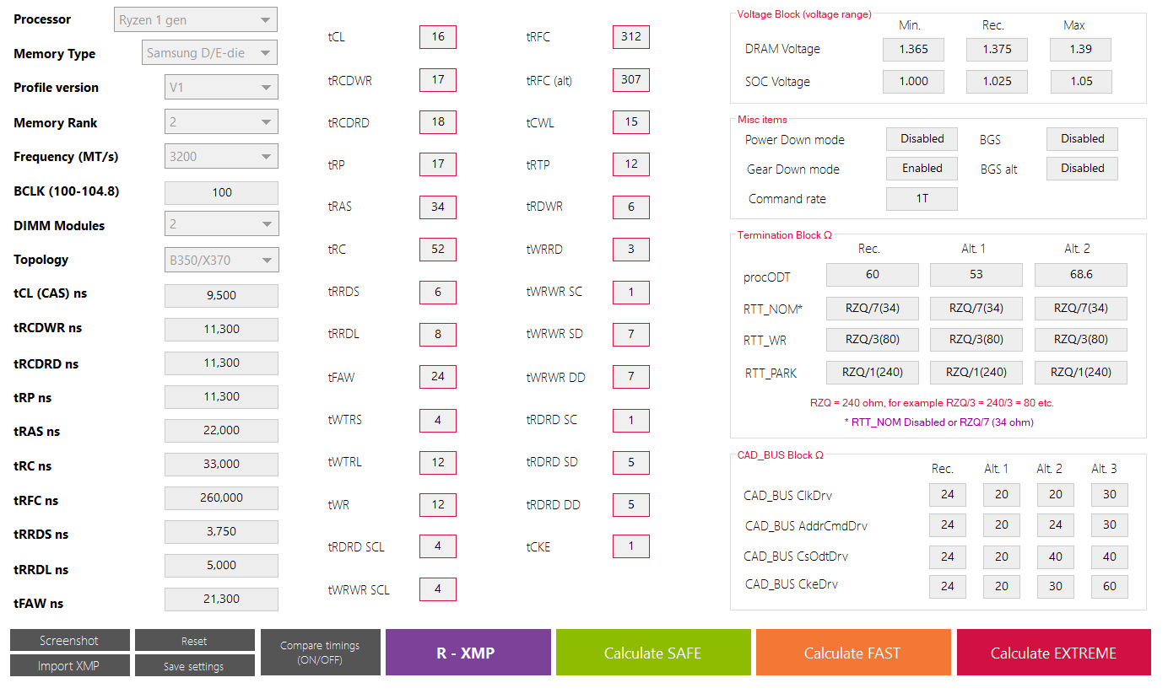Open the Frequency (MT/s) dropdown
Viewport: 1168px width, 699px height.
pyautogui.click(x=220, y=156)
